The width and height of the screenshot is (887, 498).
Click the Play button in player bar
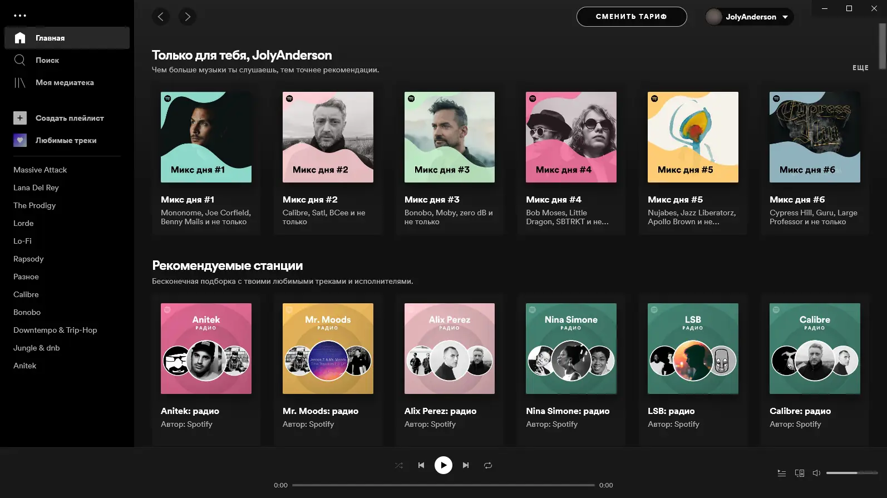tap(443, 465)
